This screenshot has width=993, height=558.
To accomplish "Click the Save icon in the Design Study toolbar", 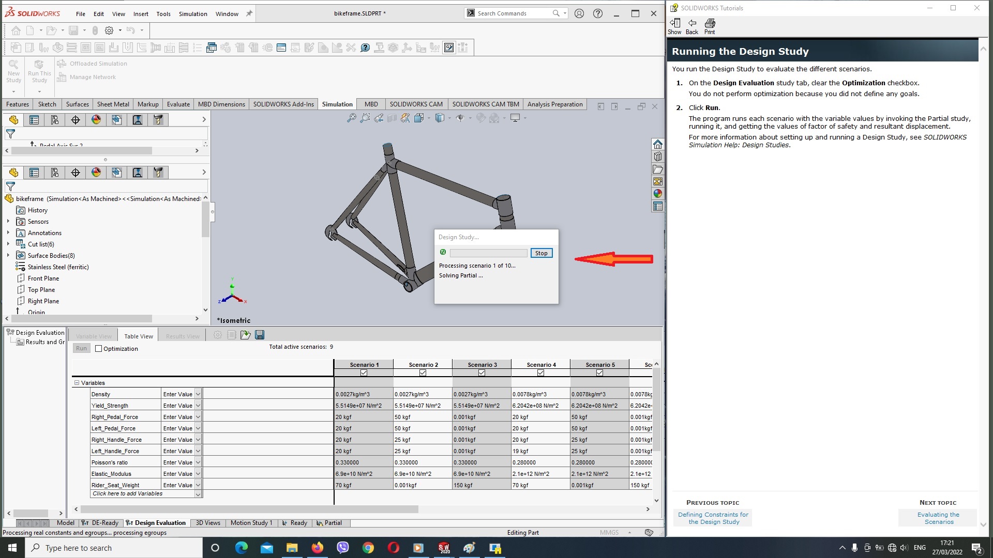I will [x=260, y=335].
